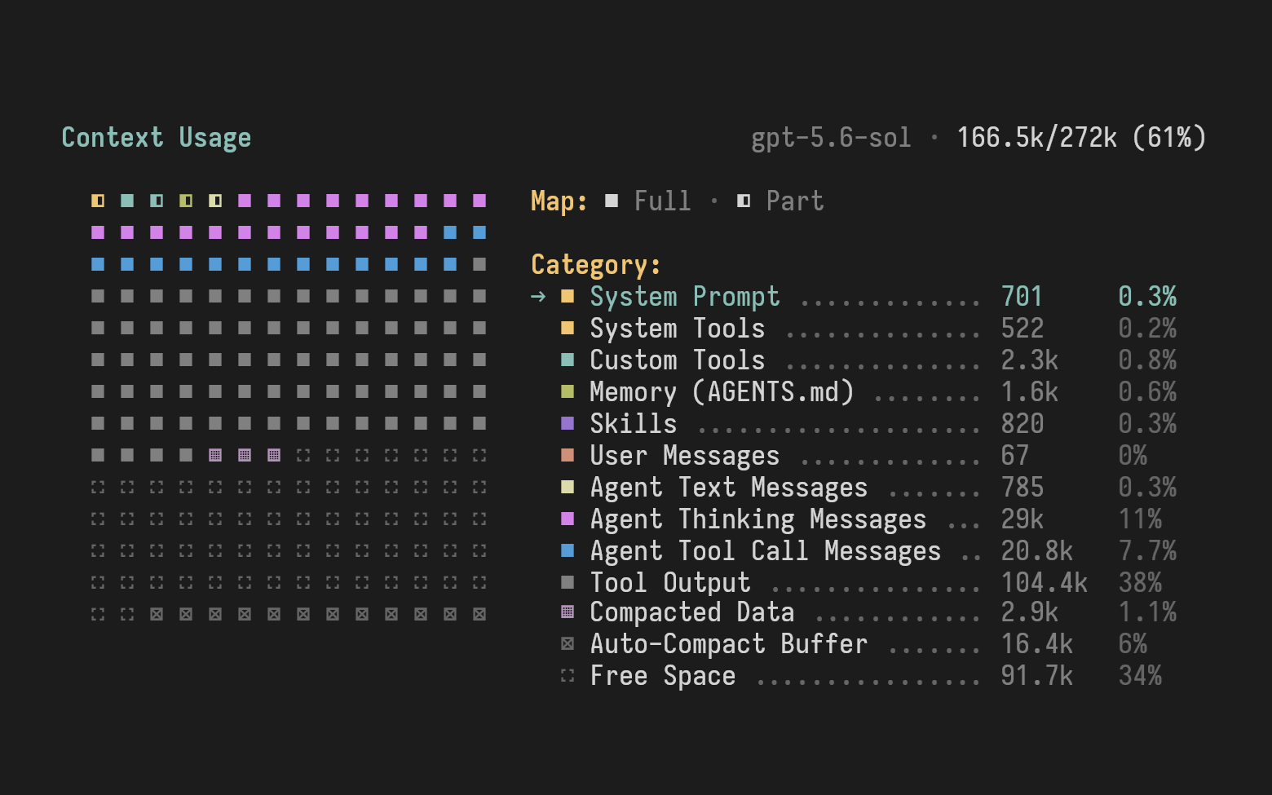Select the Free Space category label
The height and width of the screenshot is (795, 1272).
tap(663, 676)
